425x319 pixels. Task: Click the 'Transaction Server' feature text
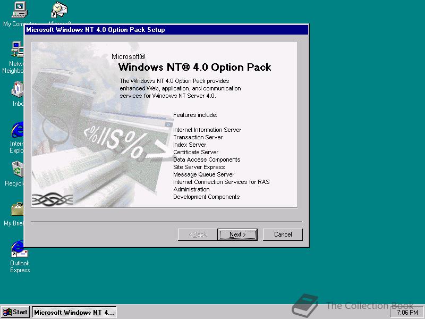[x=198, y=137]
